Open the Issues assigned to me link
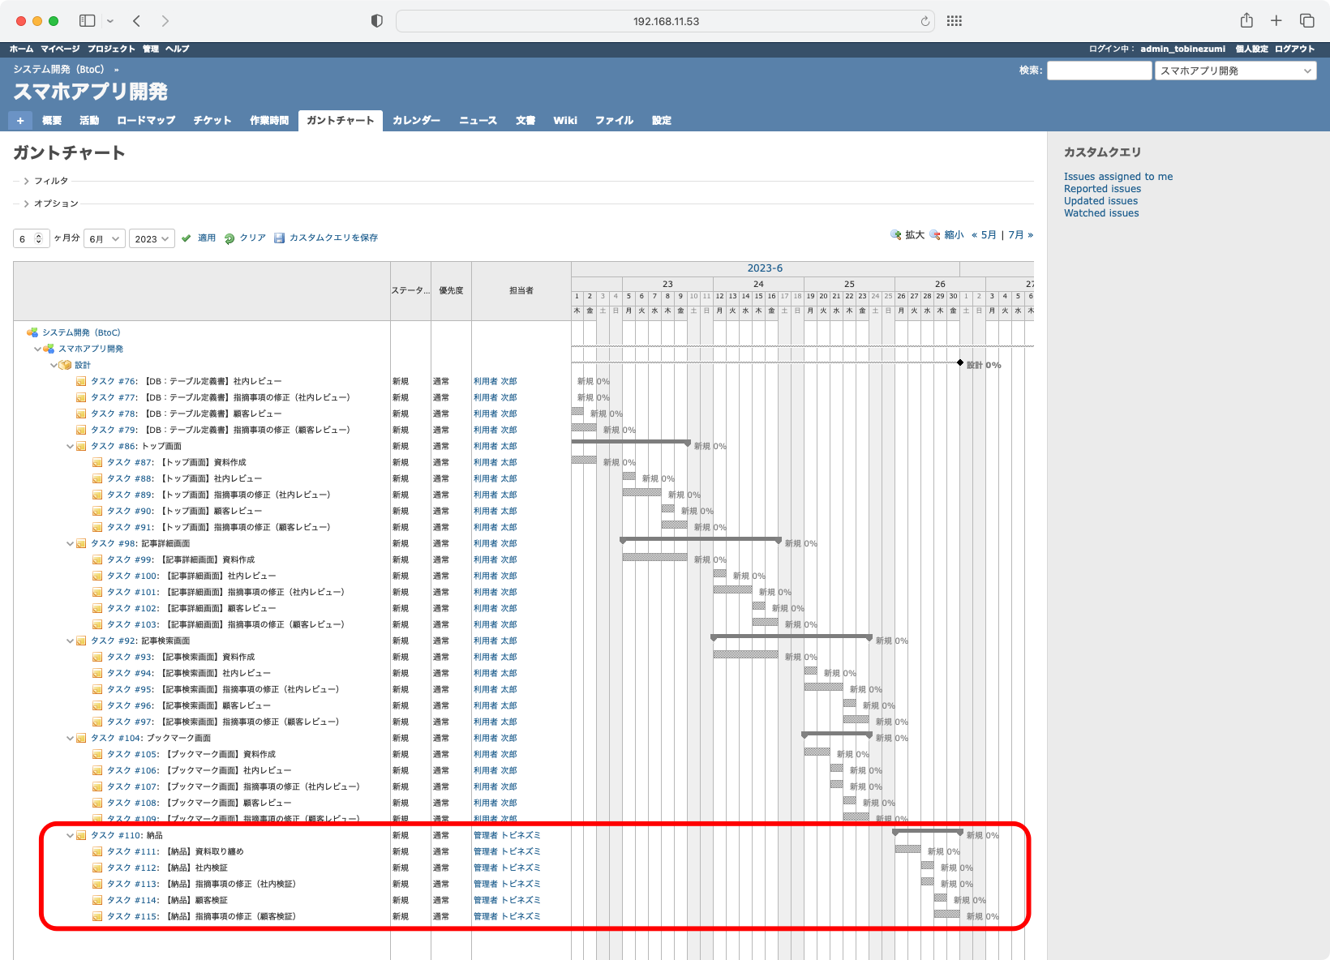 point(1119,176)
